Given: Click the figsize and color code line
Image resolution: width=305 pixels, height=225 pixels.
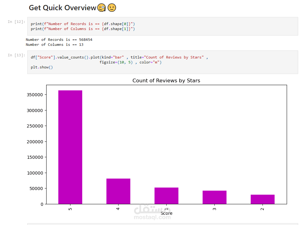Looking at the screenshot, I should click(x=131, y=62).
